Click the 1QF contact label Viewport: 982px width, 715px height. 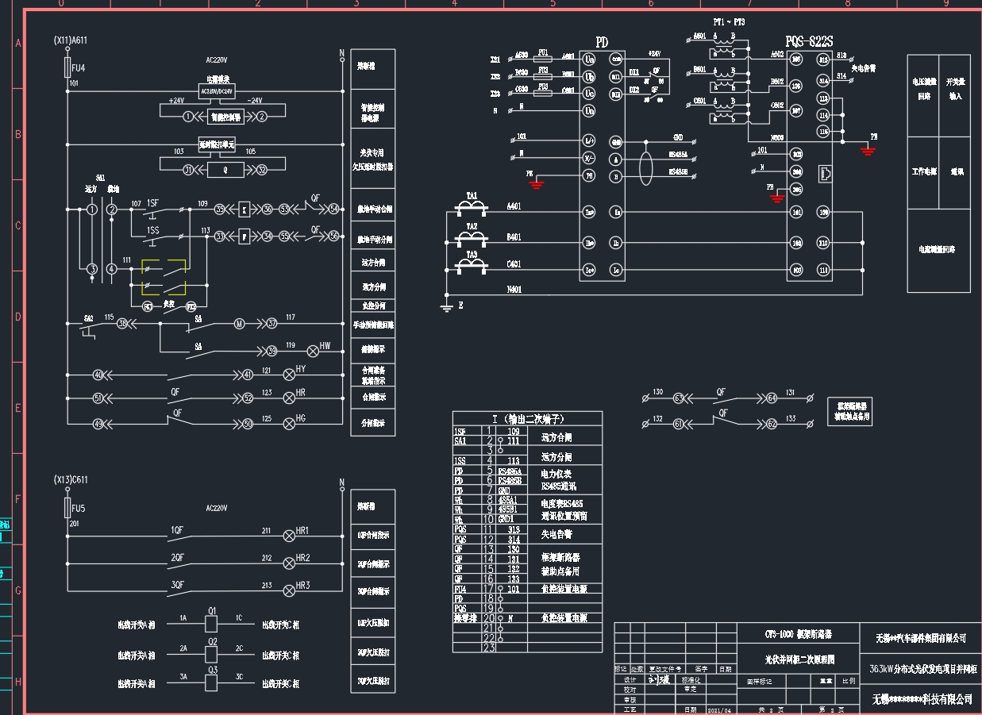177,529
